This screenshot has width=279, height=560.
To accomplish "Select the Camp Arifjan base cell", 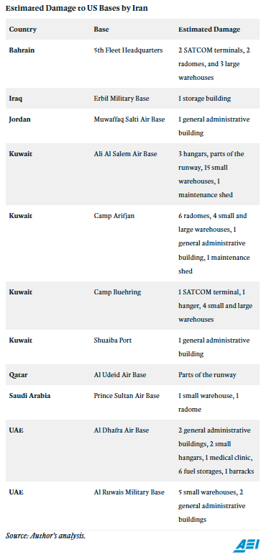I will pyautogui.click(x=114, y=216).
